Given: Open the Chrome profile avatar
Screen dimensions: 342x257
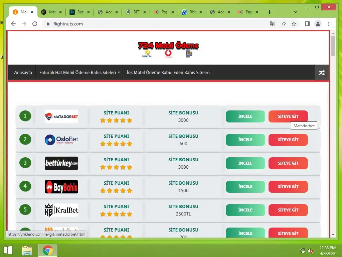Looking at the screenshot, I should (x=318, y=24).
